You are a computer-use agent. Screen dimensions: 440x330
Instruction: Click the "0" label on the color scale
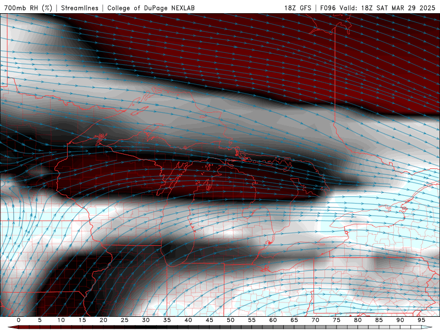(x=19, y=320)
